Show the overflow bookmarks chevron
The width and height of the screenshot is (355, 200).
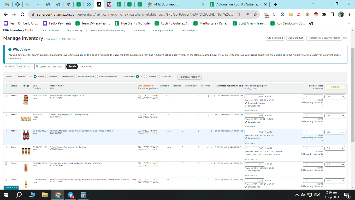click(349, 23)
